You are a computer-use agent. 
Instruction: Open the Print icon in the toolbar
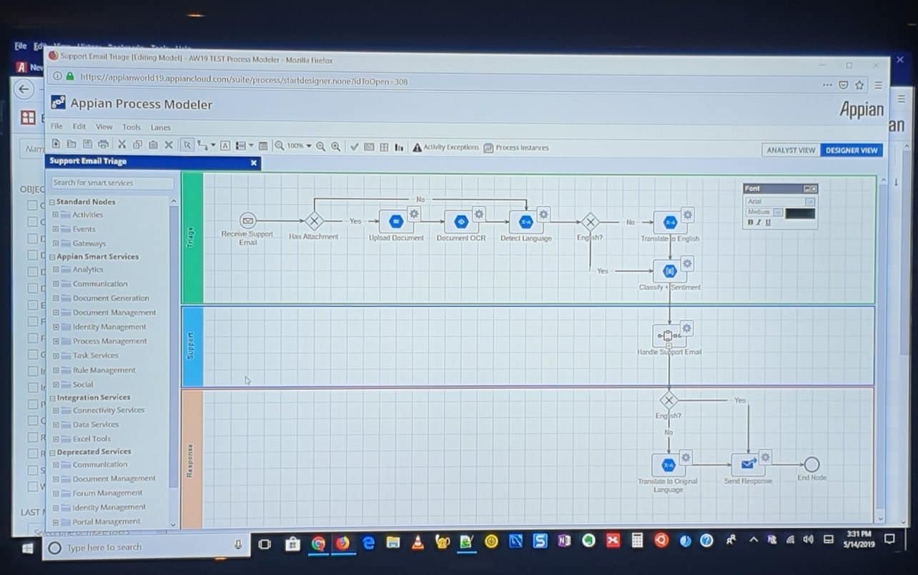point(102,146)
